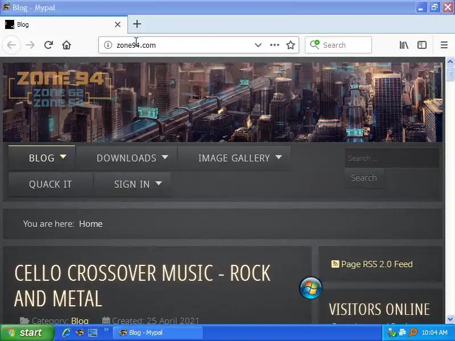Screen dimensions: 455x341
Task: Bookmark this page with the star
Action: pos(291,45)
